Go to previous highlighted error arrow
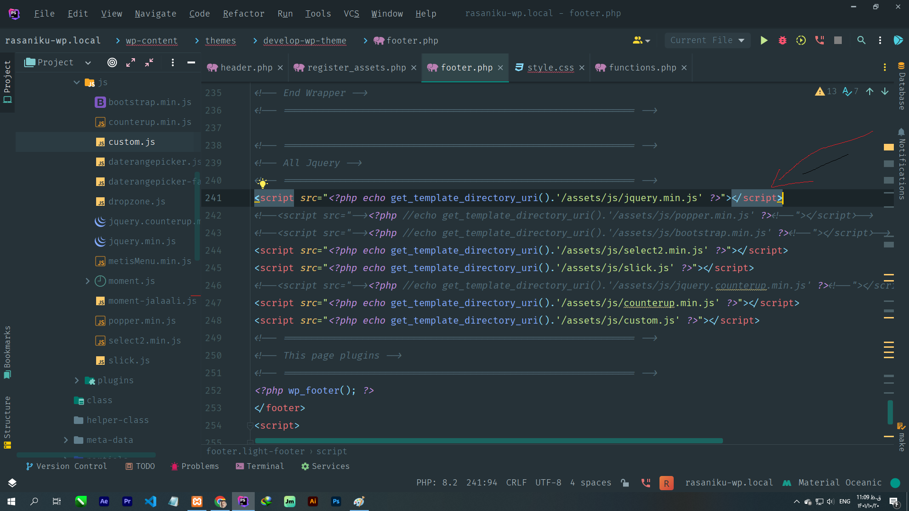 coord(870,91)
